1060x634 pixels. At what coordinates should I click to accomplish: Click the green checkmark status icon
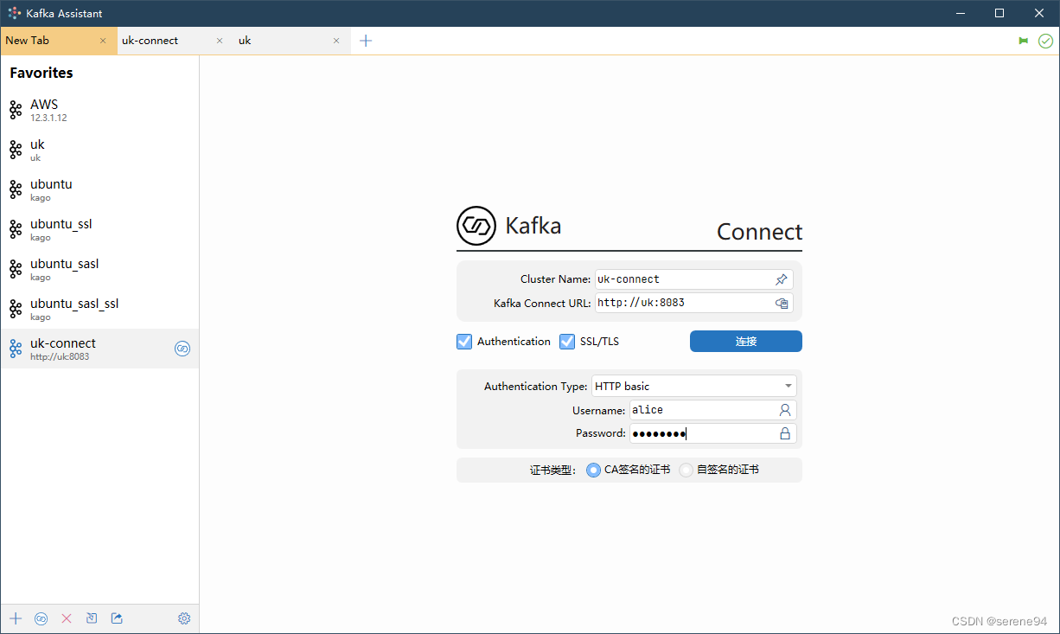point(1045,41)
